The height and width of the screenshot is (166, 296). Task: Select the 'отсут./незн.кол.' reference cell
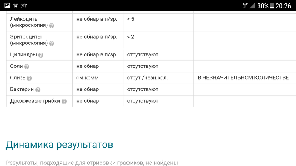point(147,78)
